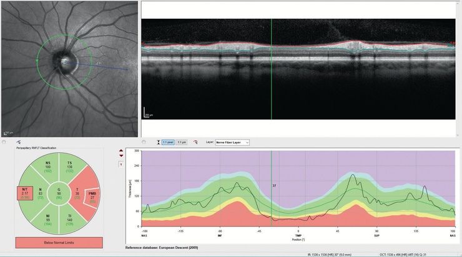The width and height of the screenshot is (462, 257).
Task: Click the Below Normal Limits classification bar
Action: (59, 243)
